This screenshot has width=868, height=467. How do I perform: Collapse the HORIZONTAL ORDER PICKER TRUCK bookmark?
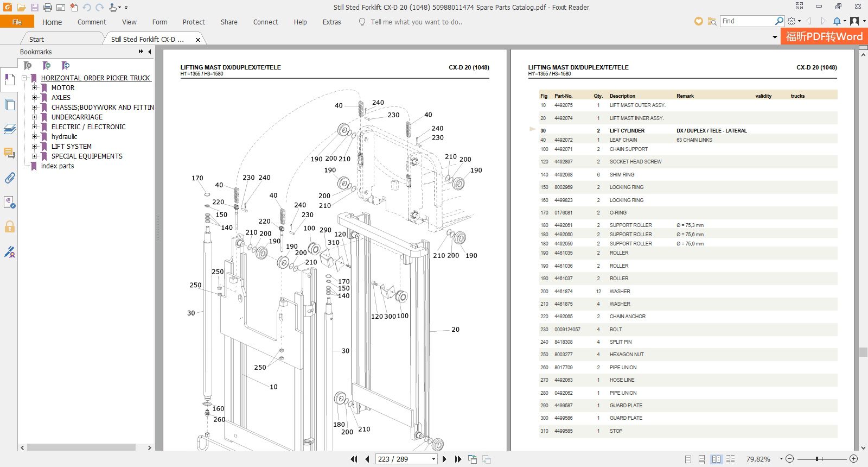(x=24, y=78)
